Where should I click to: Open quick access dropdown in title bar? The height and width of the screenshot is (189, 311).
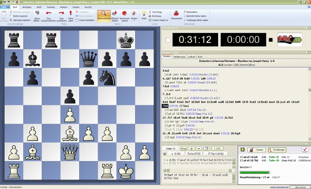click(x=20, y=2)
